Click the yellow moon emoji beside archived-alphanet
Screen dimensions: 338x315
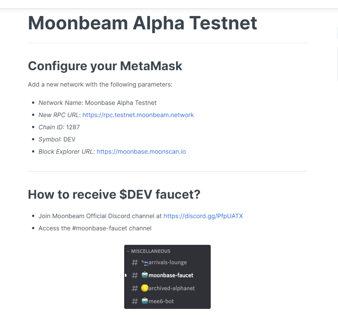[x=145, y=288]
